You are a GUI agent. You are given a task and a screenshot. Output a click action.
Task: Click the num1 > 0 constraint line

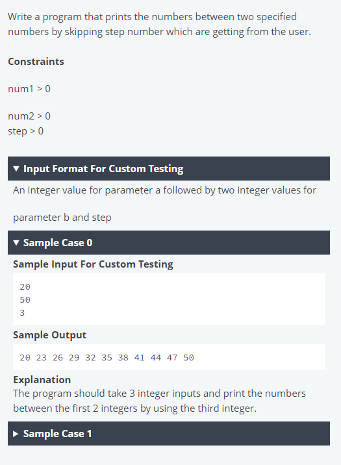pos(29,89)
